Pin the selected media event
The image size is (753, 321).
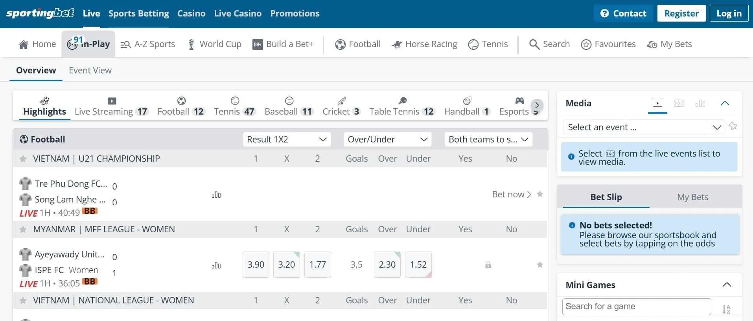(x=733, y=126)
